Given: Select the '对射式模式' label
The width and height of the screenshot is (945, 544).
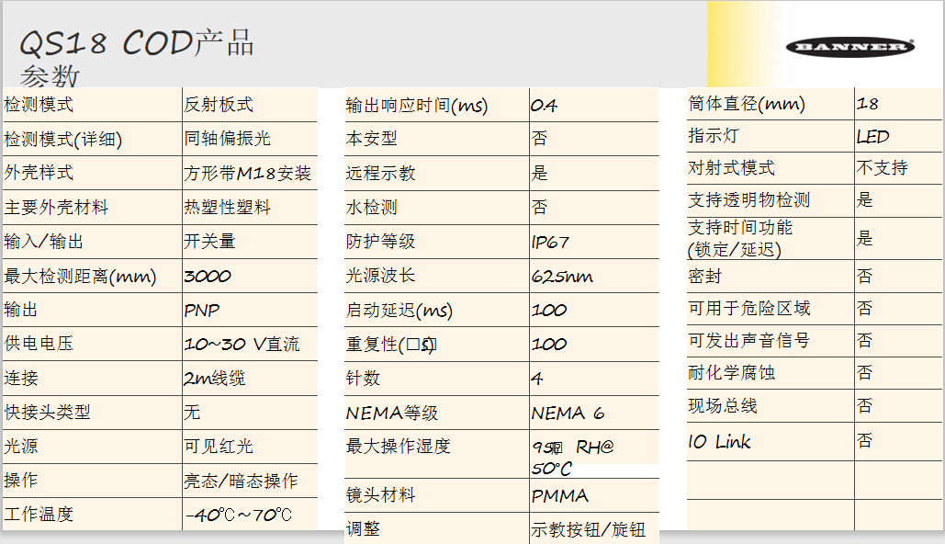Looking at the screenshot, I should pyautogui.click(x=731, y=167).
